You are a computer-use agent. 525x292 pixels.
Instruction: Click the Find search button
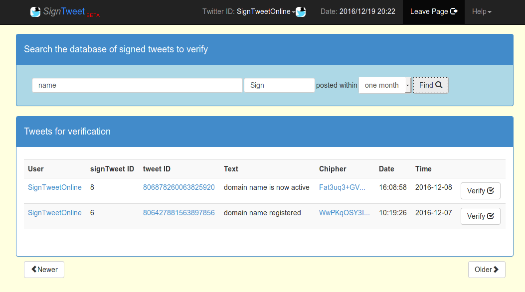tap(431, 85)
